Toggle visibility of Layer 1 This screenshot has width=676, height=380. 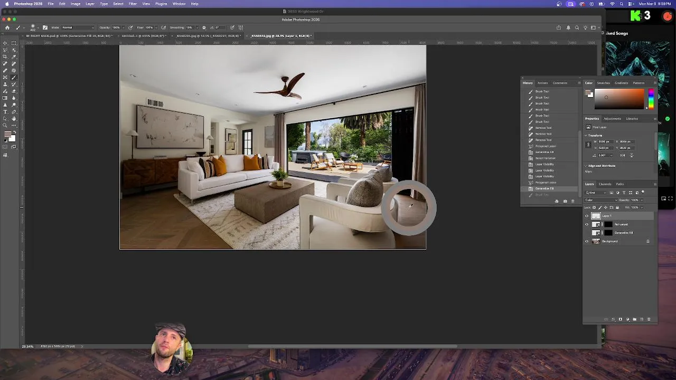[587, 216]
